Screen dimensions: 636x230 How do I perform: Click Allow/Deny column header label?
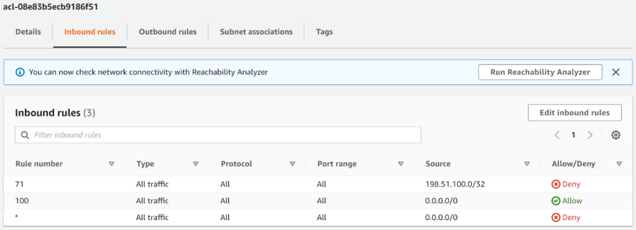pos(573,164)
